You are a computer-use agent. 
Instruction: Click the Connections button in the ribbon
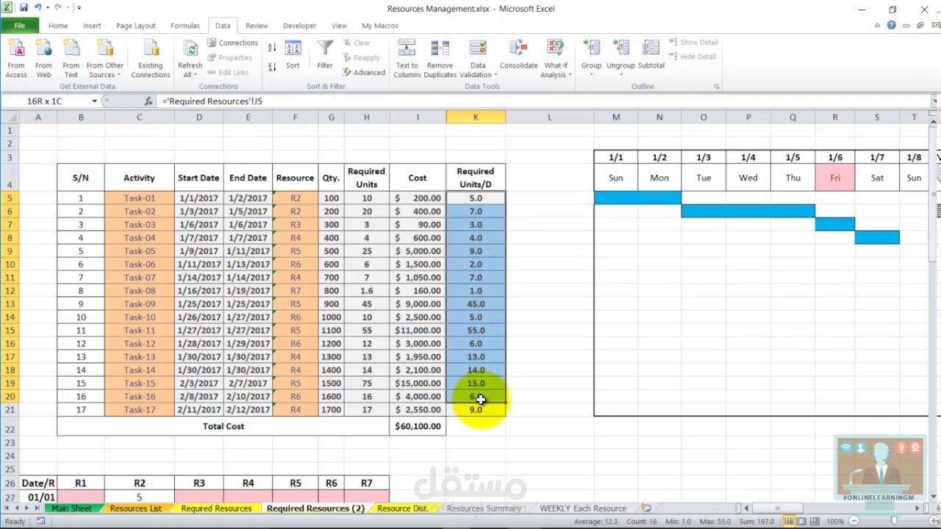click(x=232, y=43)
